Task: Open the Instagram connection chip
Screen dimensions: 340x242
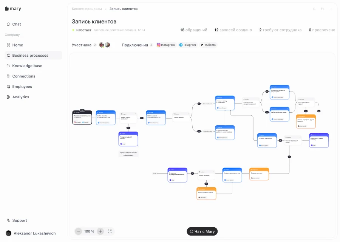Action: 166,45
